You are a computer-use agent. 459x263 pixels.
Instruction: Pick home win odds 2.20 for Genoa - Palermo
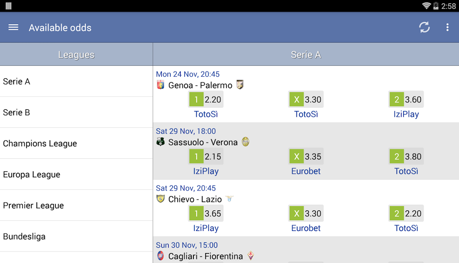(206, 99)
